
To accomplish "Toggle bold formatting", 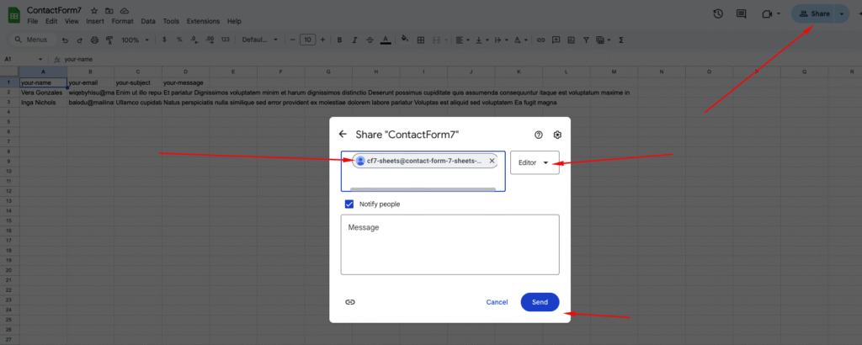I will pyautogui.click(x=340, y=40).
